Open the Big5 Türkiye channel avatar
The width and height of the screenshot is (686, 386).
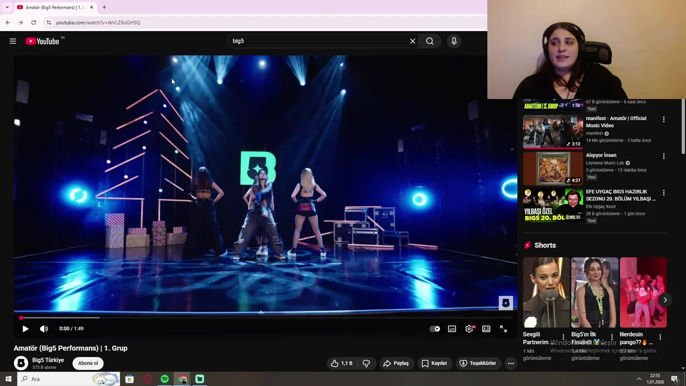21,363
